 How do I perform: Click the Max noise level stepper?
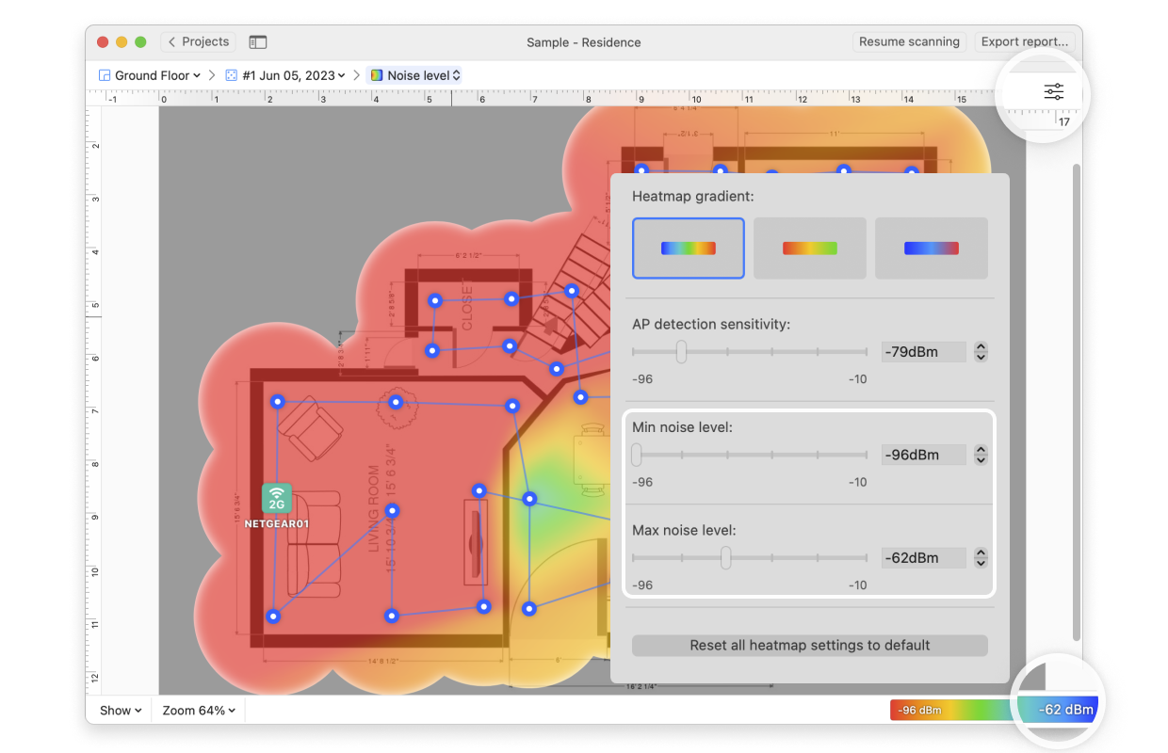[x=981, y=558]
